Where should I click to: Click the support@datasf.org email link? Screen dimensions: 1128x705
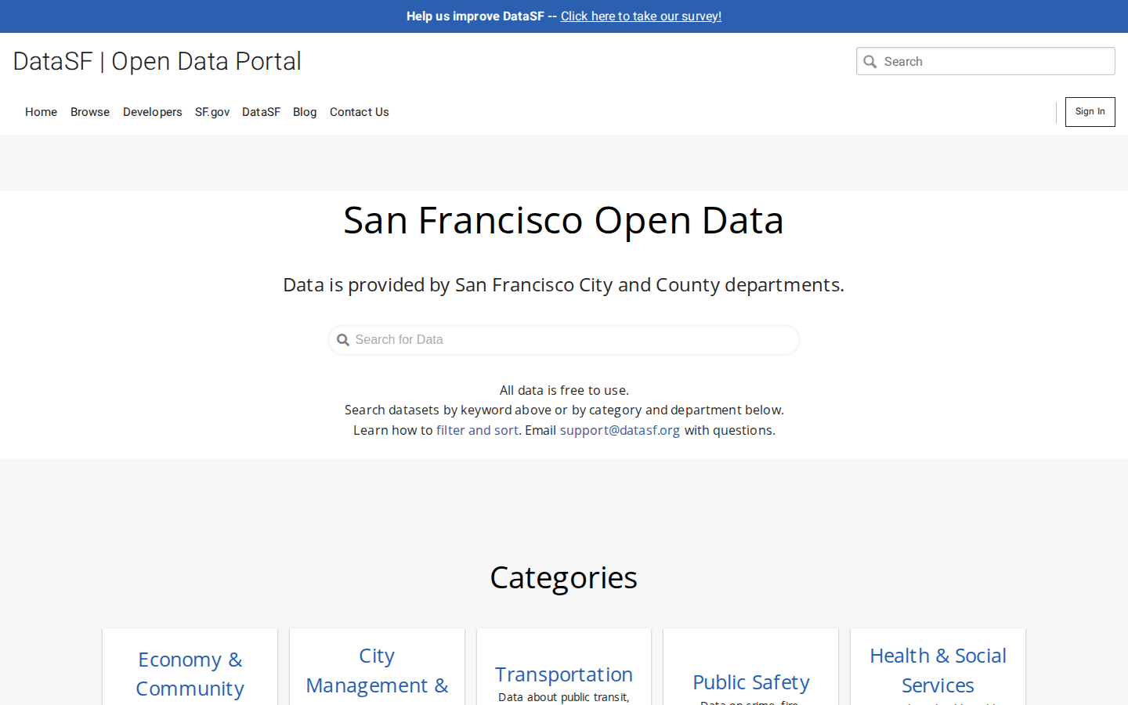click(x=620, y=430)
